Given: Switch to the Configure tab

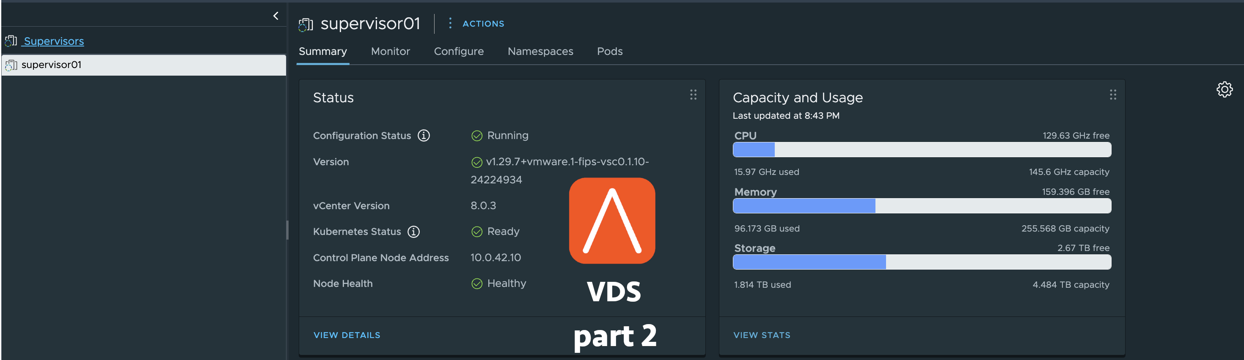Looking at the screenshot, I should (458, 52).
